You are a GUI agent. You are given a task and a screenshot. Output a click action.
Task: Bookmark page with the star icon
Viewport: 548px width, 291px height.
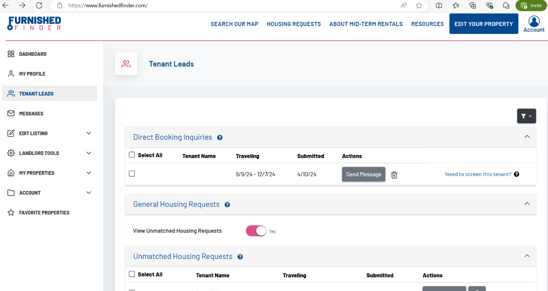click(x=419, y=6)
